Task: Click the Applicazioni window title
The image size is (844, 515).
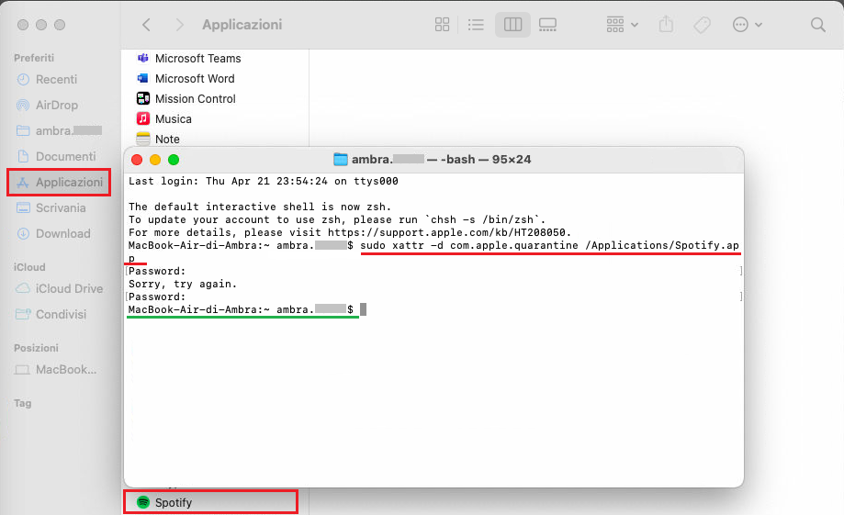Action: click(x=242, y=25)
